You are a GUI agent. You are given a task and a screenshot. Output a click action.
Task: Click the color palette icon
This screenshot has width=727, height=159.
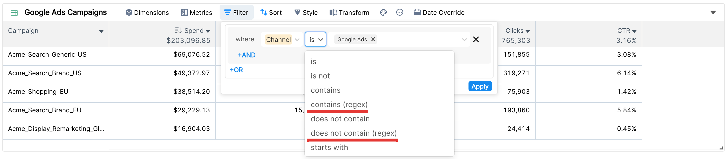pyautogui.click(x=383, y=13)
